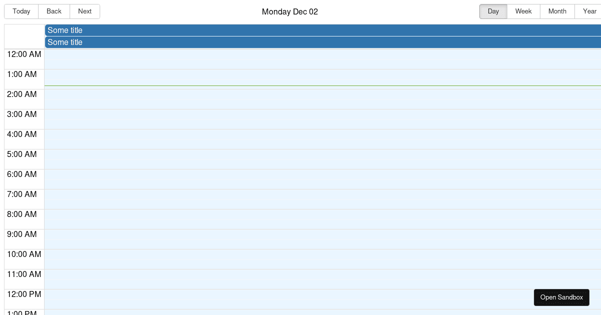Open the first 'Some title' all-day event

coord(200,30)
